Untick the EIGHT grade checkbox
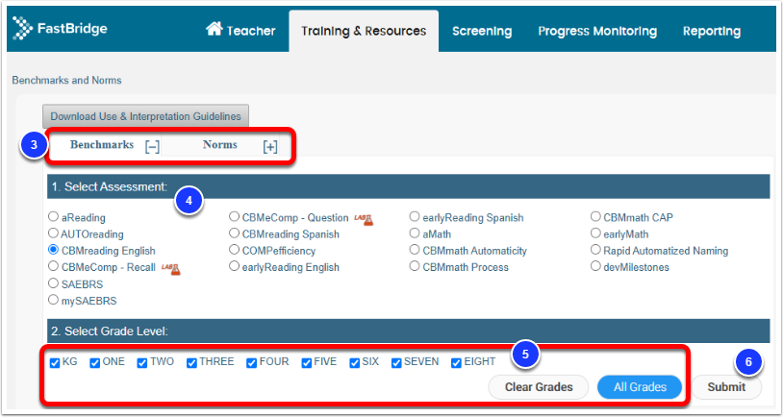This screenshot has width=783, height=417. [x=456, y=363]
